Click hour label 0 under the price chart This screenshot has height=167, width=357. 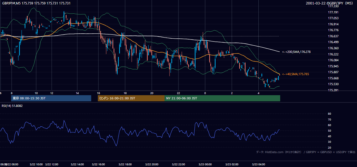coord(205,93)
